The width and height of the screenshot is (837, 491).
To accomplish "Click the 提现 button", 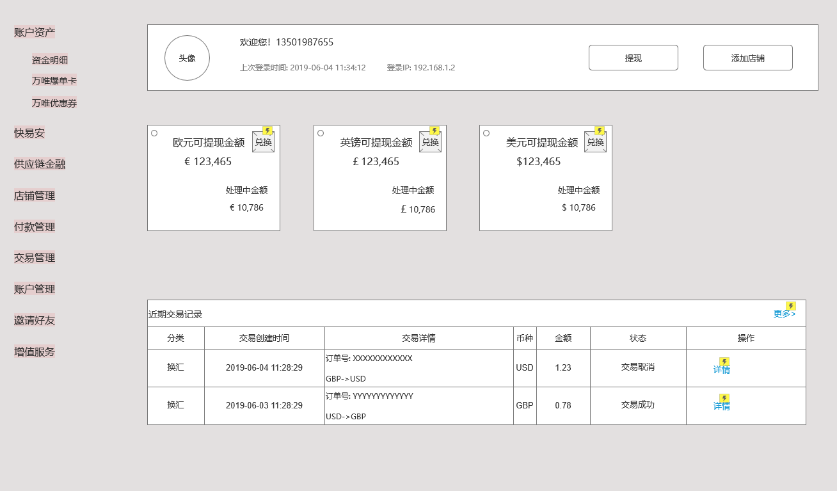I will 634,58.
